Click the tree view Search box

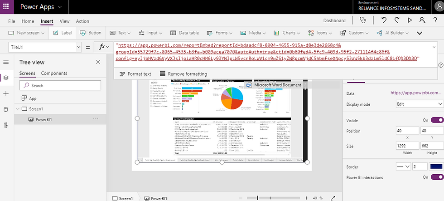coord(60,85)
